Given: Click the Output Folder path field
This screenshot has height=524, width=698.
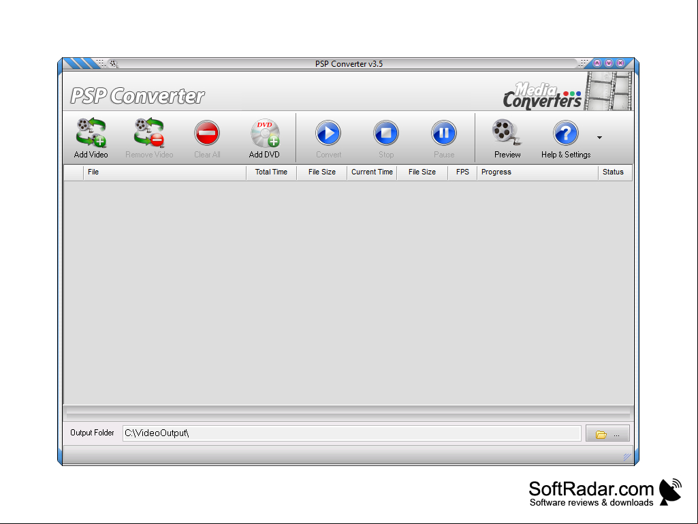Looking at the screenshot, I should click(351, 433).
